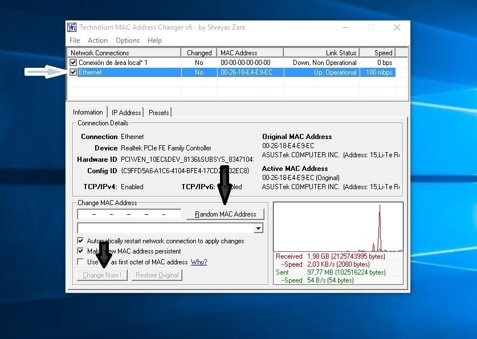The width and height of the screenshot is (477, 339).
Task: Toggle make new MAC address persistent
Action: pyautogui.click(x=80, y=251)
